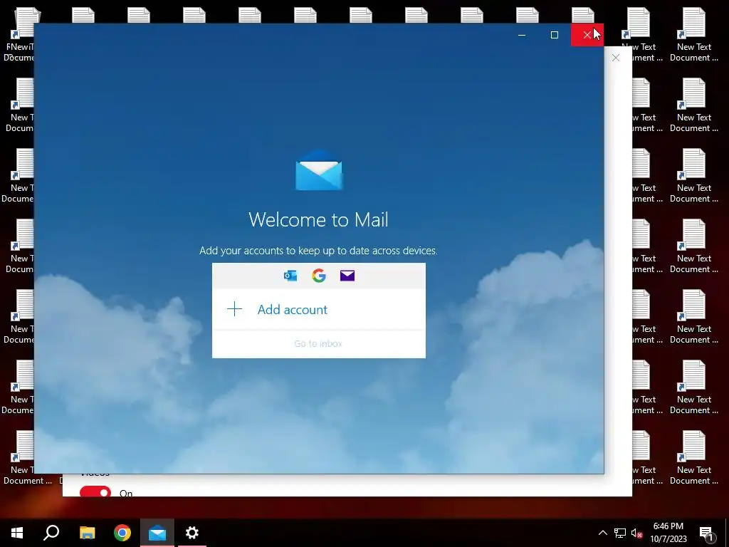Open the notification Action Center icon
729x547 pixels.
pyautogui.click(x=707, y=533)
